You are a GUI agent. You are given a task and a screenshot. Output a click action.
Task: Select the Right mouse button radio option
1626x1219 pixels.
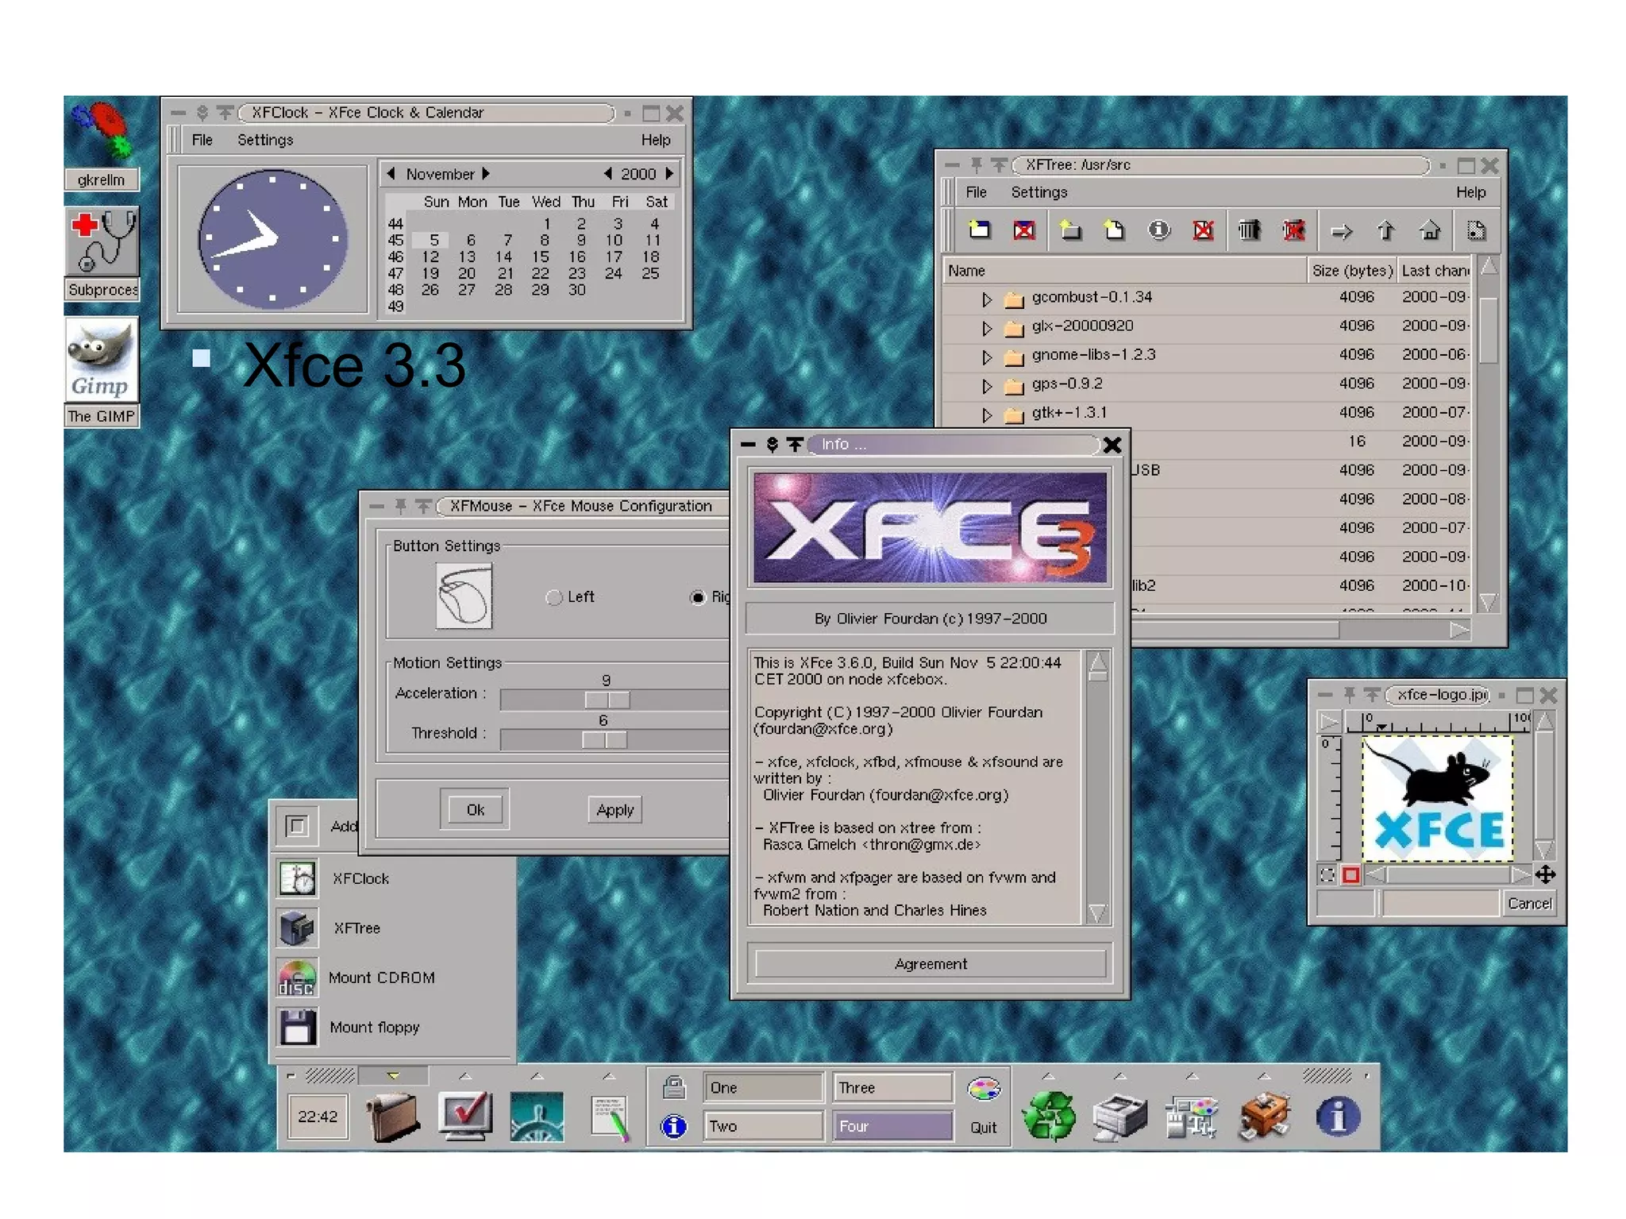pos(698,597)
